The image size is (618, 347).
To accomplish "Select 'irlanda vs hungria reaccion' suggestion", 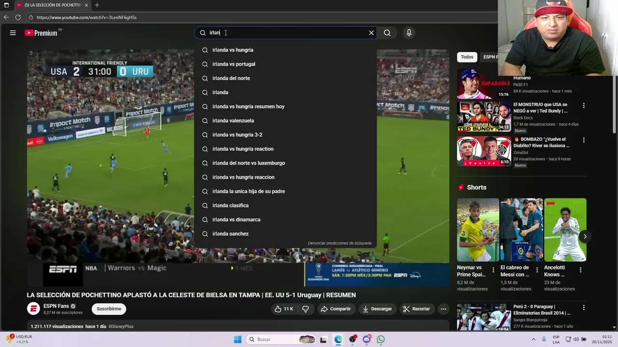I will pyautogui.click(x=285, y=177).
